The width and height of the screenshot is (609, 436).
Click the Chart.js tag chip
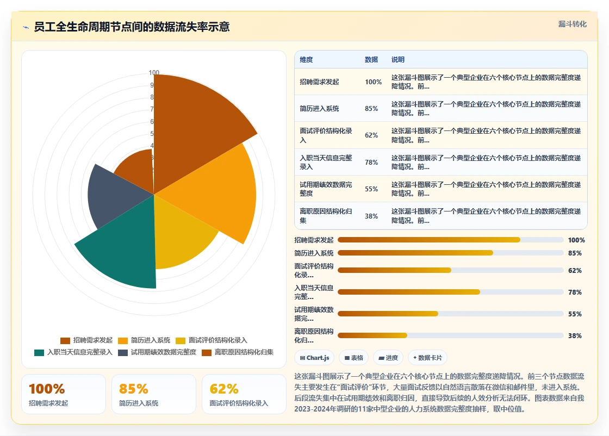(x=315, y=358)
